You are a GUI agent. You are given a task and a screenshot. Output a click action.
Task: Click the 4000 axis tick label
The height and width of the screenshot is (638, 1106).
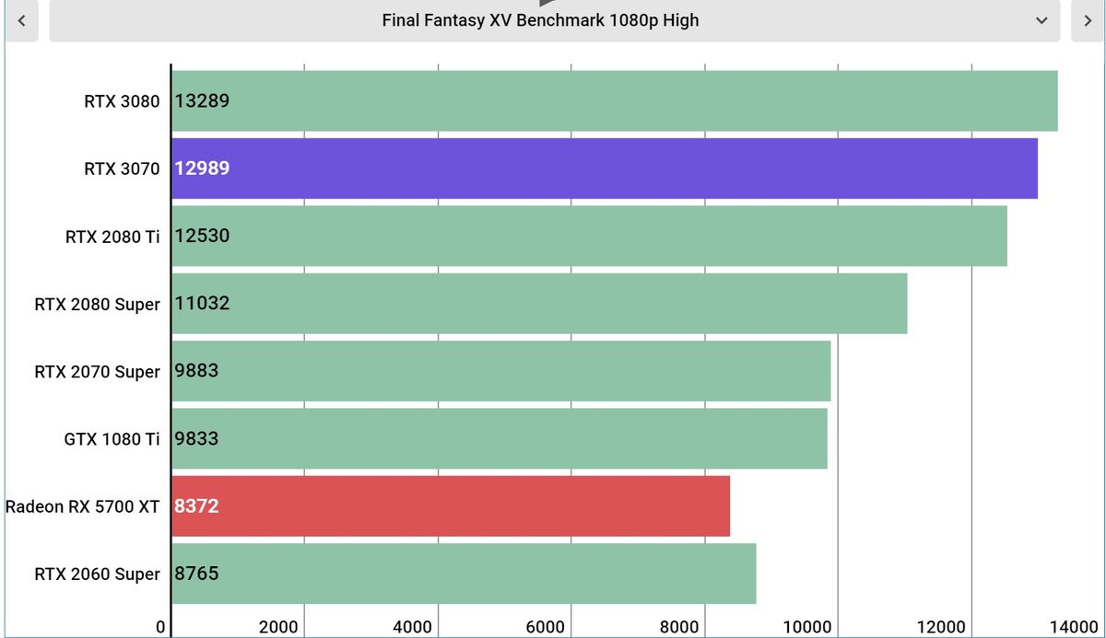click(412, 627)
